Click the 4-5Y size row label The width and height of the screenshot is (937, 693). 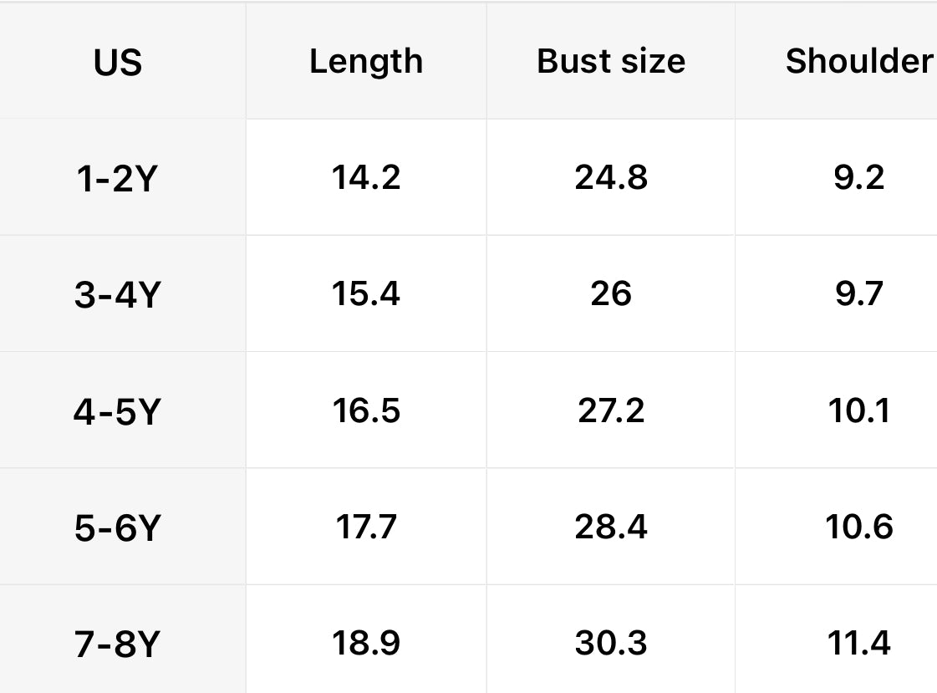[x=117, y=411]
